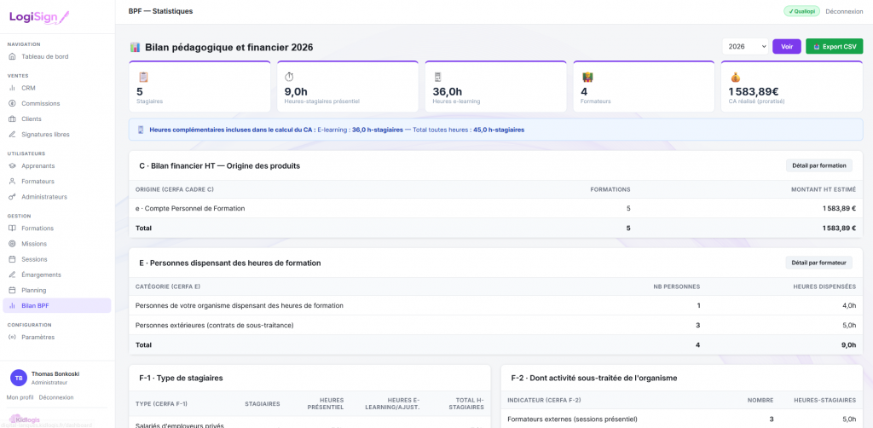The height and width of the screenshot is (428, 873).
Task: Click Détail par formation button
Action: [818, 165]
